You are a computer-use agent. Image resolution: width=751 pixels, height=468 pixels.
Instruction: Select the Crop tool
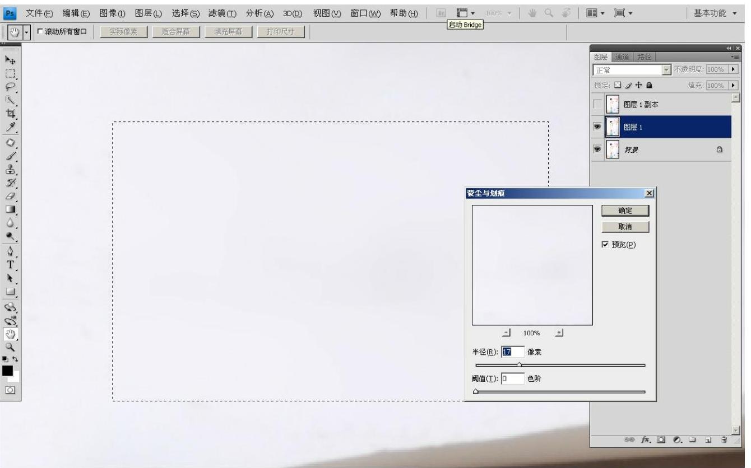click(10, 114)
